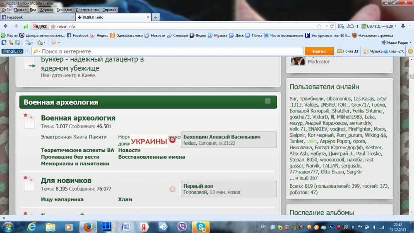Click the moderator avatar thumbnail
This screenshot has width=414, height=233.
[x=298, y=60]
